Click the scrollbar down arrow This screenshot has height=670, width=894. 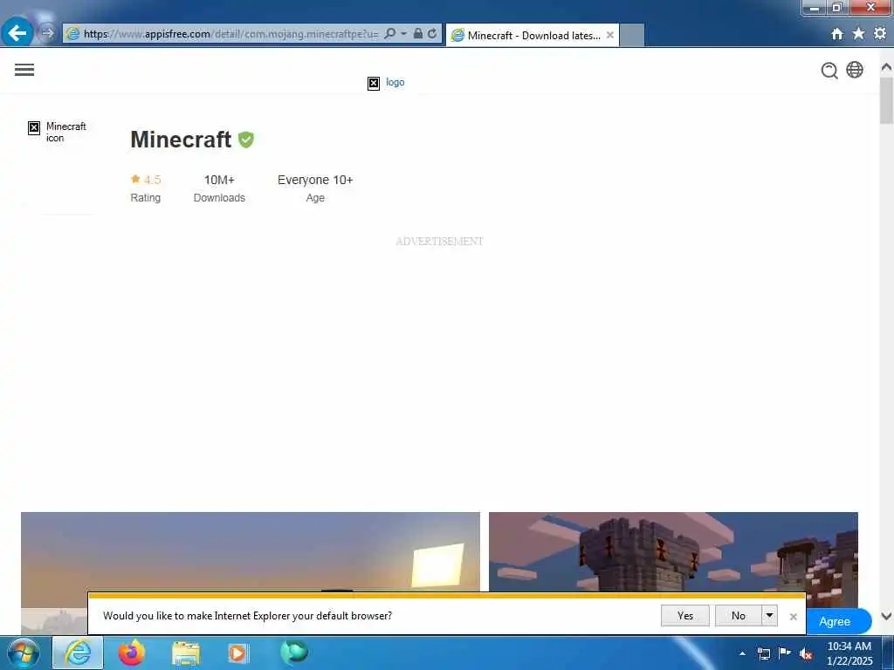pyautogui.click(x=886, y=616)
